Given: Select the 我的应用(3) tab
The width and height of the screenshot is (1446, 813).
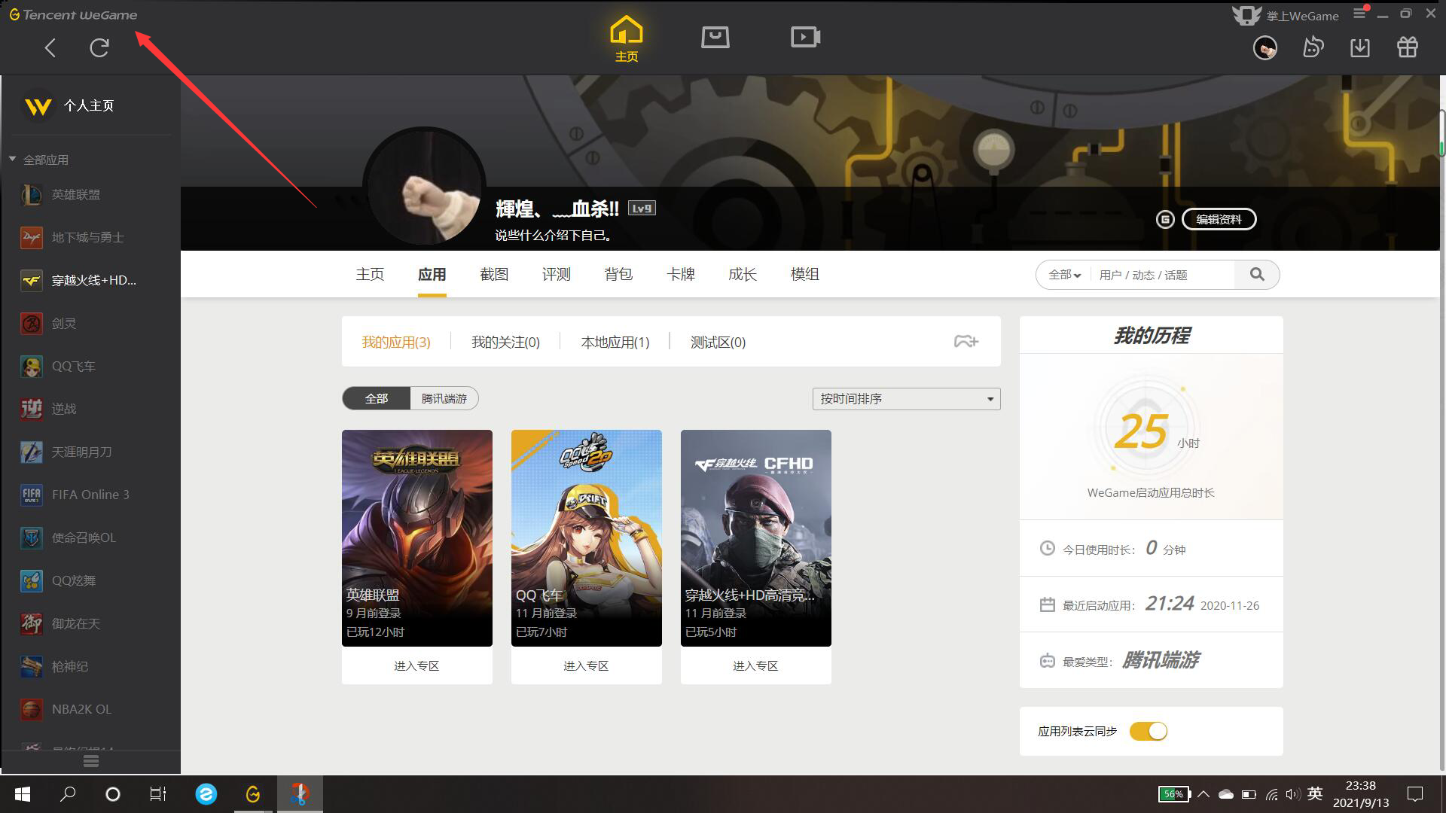Looking at the screenshot, I should point(396,343).
